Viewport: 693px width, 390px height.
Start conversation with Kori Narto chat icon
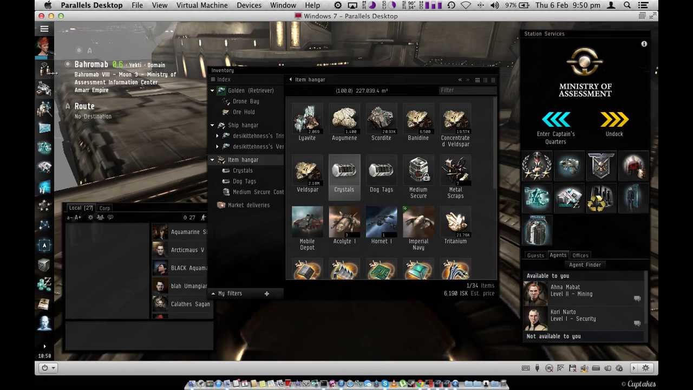coord(637,323)
